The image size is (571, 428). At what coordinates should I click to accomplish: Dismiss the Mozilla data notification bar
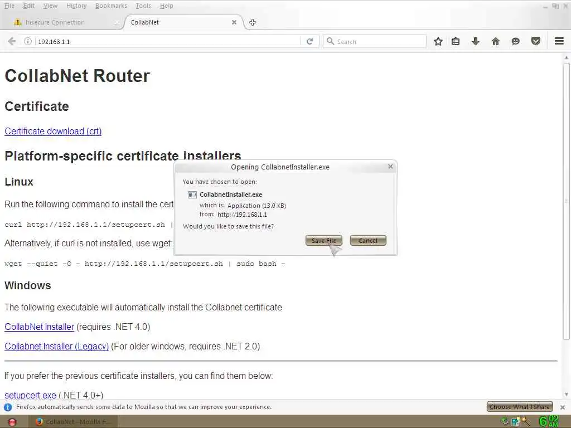[x=563, y=407]
